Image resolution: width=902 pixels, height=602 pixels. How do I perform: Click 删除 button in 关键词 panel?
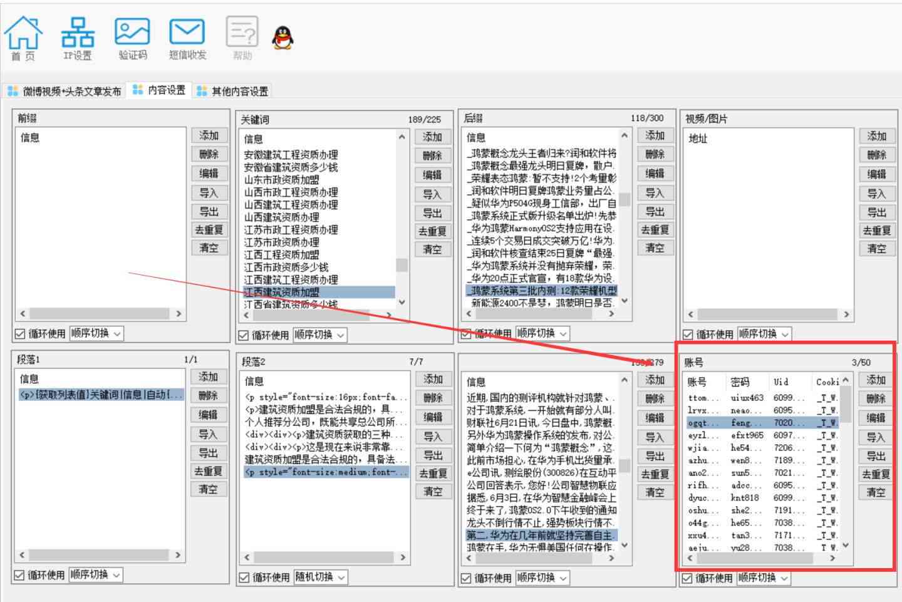pos(432,156)
